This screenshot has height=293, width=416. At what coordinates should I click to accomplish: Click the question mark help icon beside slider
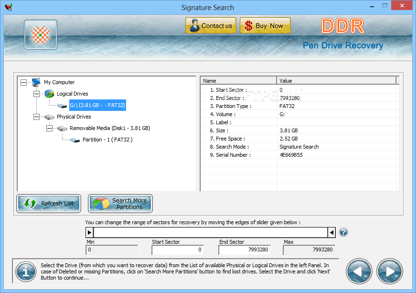pyautogui.click(x=343, y=232)
